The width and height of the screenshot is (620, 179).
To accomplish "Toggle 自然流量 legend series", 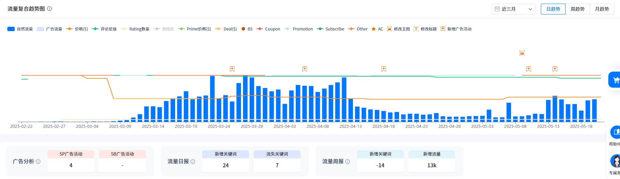I will [20, 29].
